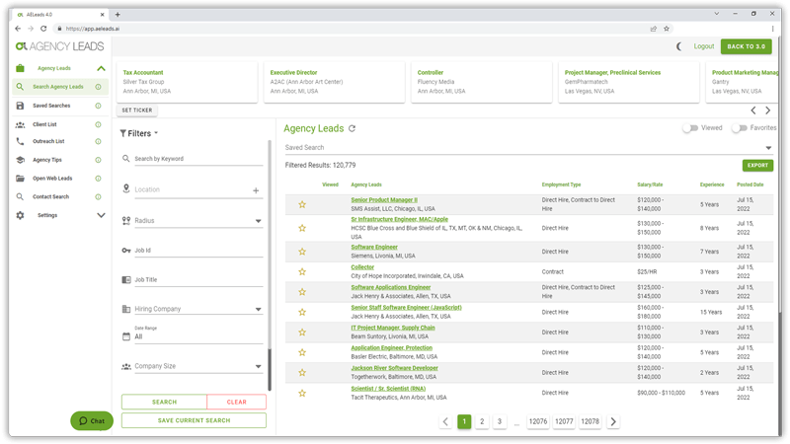Go to next results page arrow
This screenshot has height=444, width=790.
[x=613, y=421]
